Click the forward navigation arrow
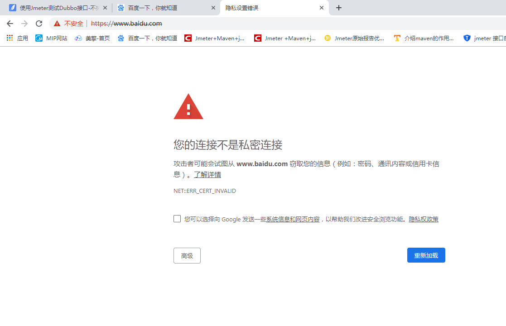Viewport: 506px width, 326px height. click(x=24, y=24)
